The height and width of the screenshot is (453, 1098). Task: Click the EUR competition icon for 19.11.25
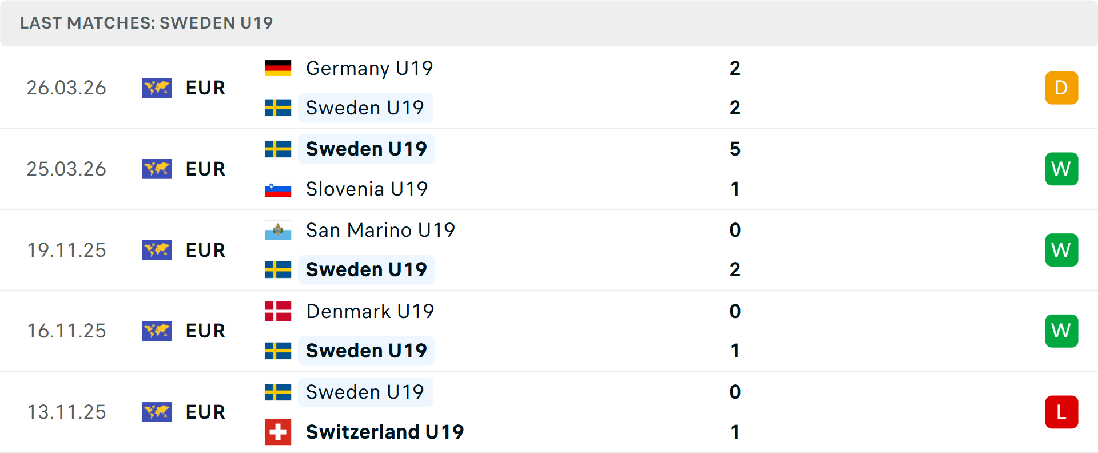157,250
